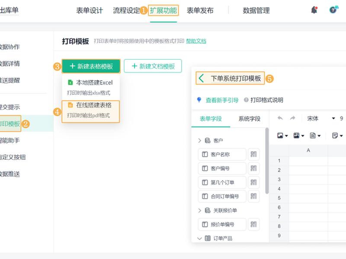Image resolution: width=346 pixels, height=259 pixels.
Task: Click the 新建表格模板 button
Action: coord(91,66)
